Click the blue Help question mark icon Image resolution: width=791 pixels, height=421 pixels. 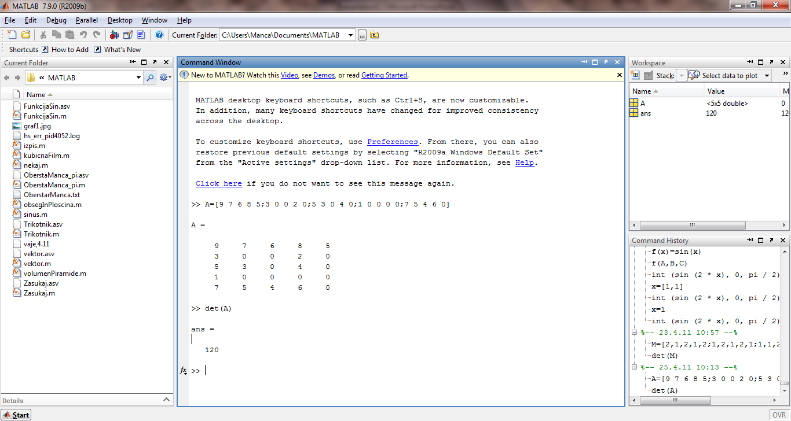159,35
